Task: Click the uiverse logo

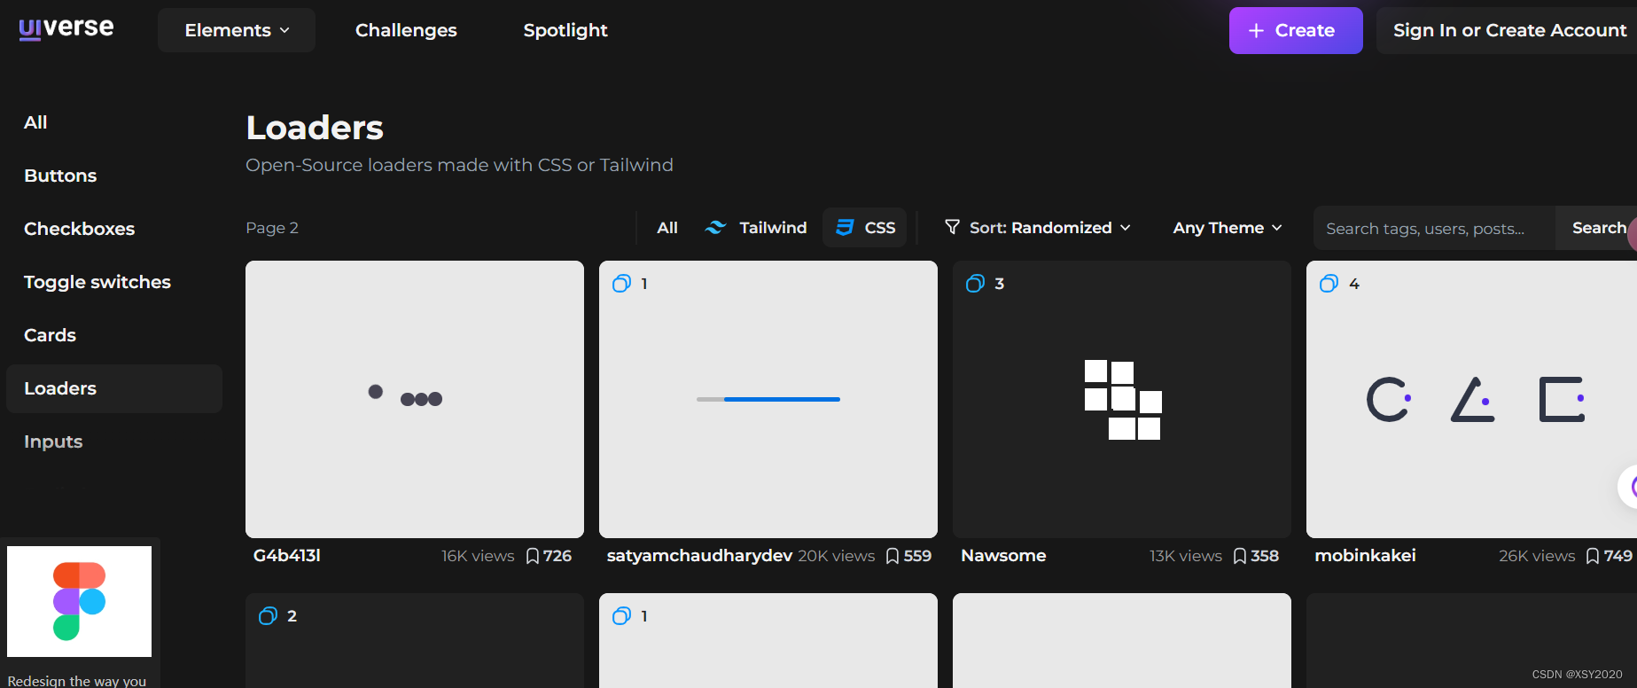Action: point(66,28)
